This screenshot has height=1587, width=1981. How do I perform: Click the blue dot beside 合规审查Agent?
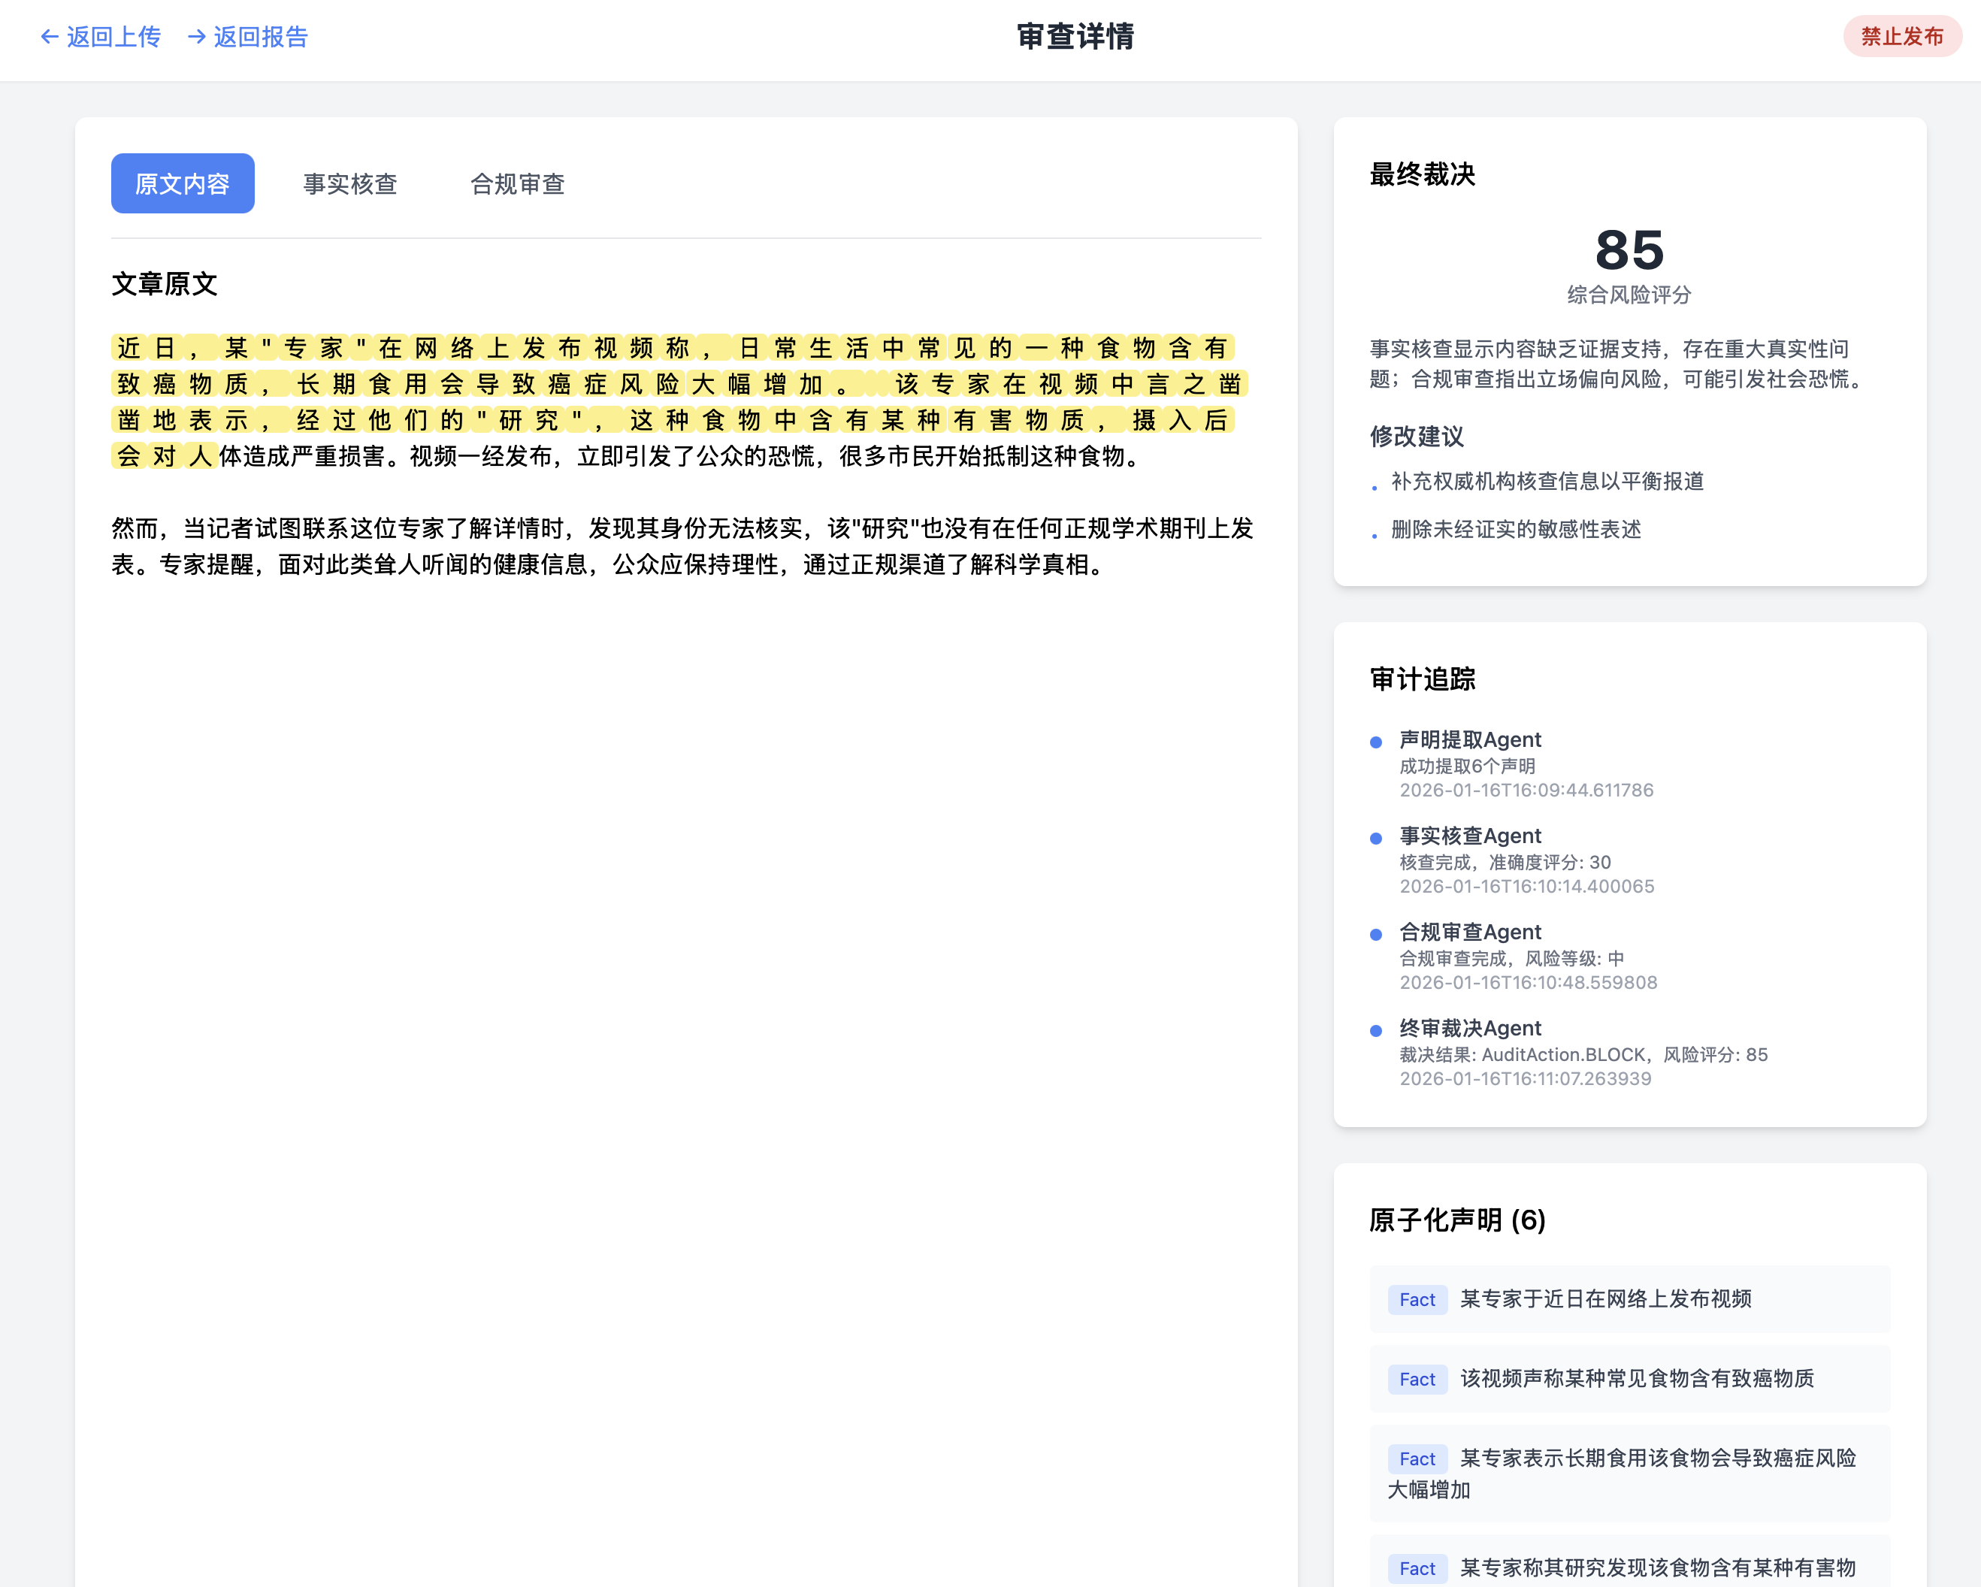(1375, 935)
